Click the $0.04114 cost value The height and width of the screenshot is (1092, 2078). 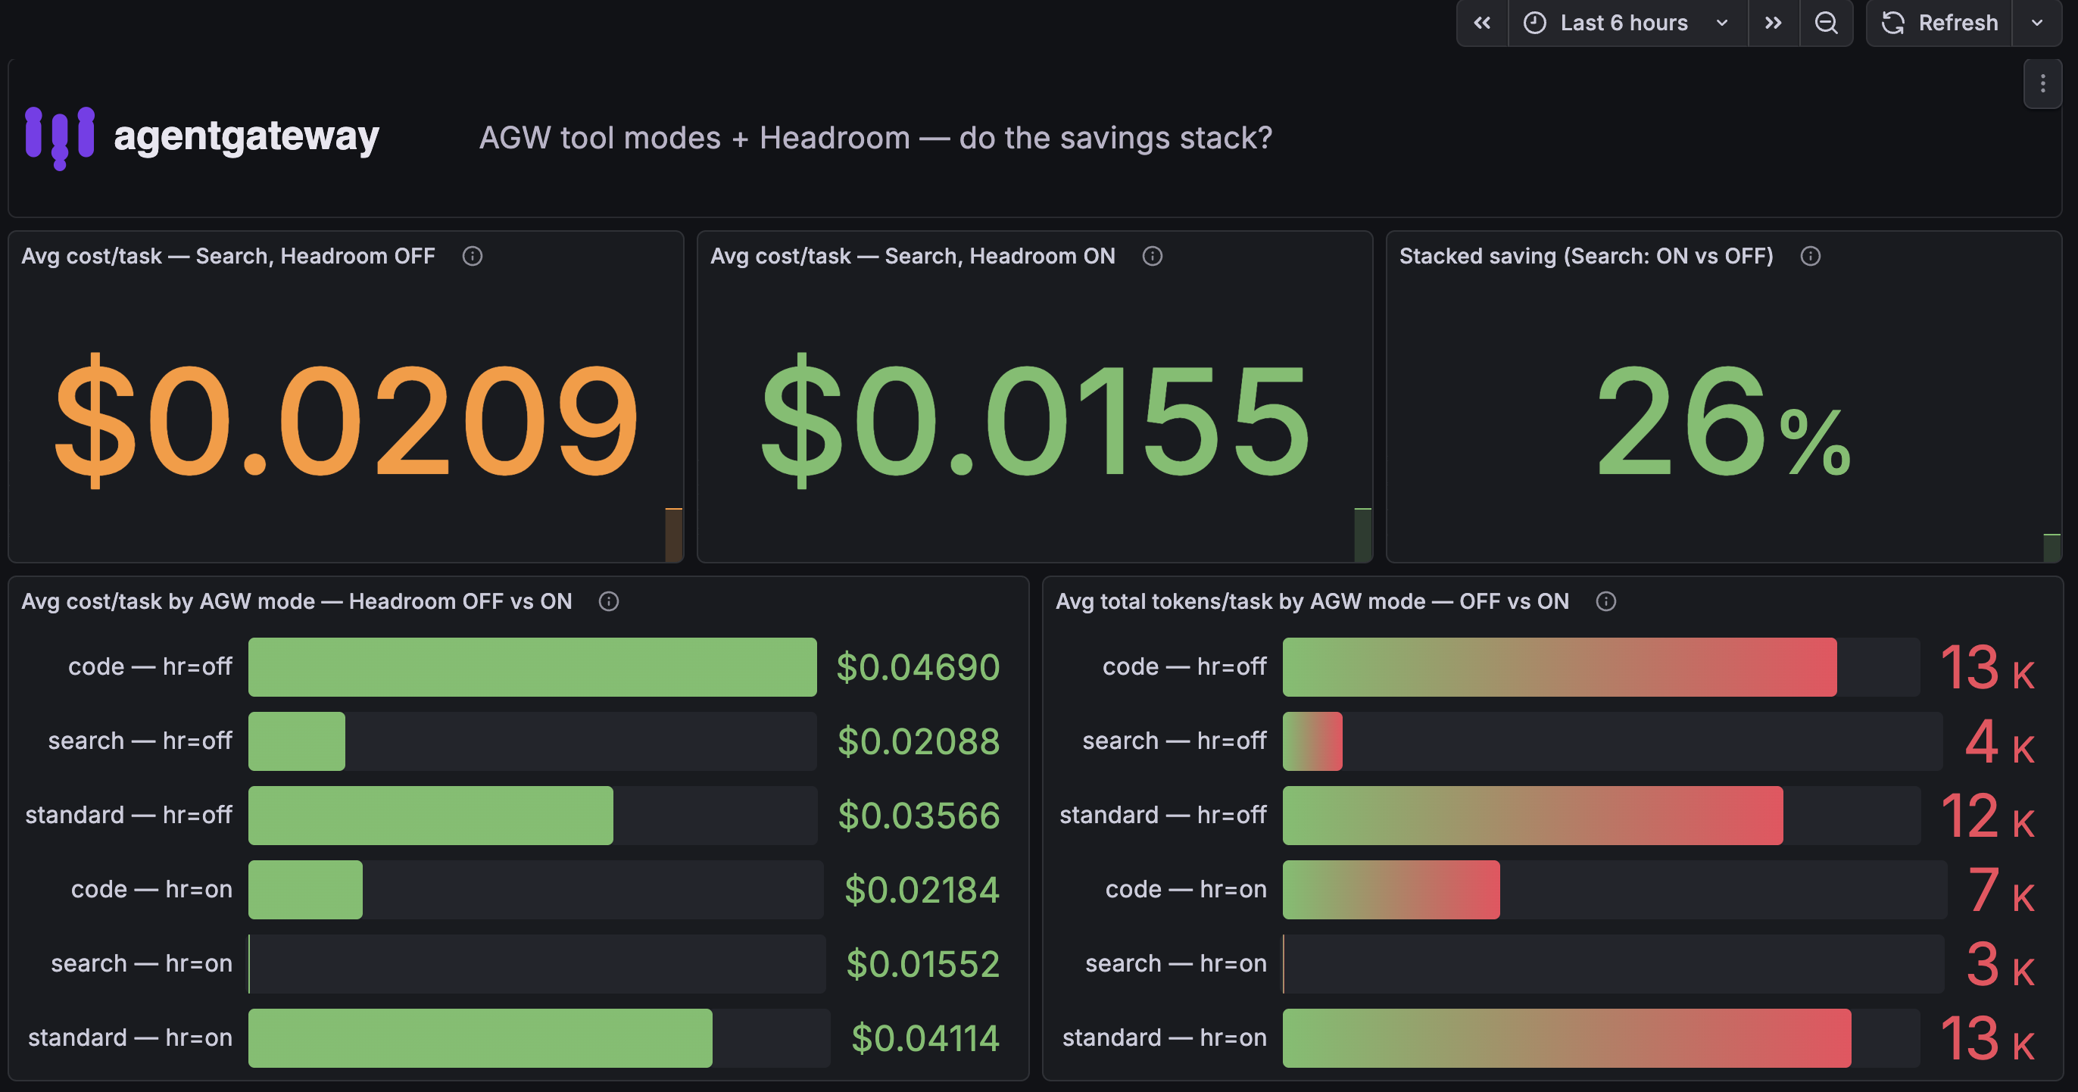coord(925,1038)
